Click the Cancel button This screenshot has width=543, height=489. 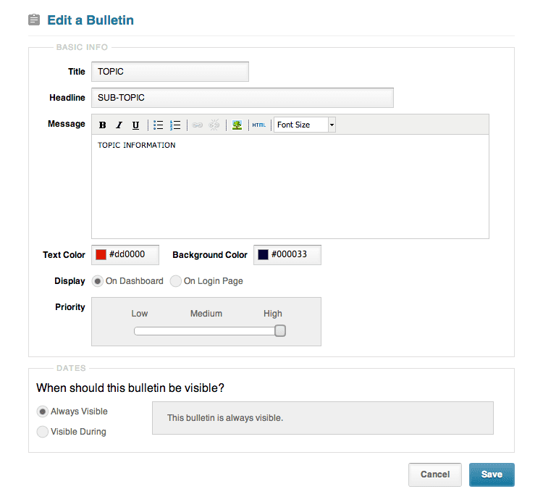[435, 475]
